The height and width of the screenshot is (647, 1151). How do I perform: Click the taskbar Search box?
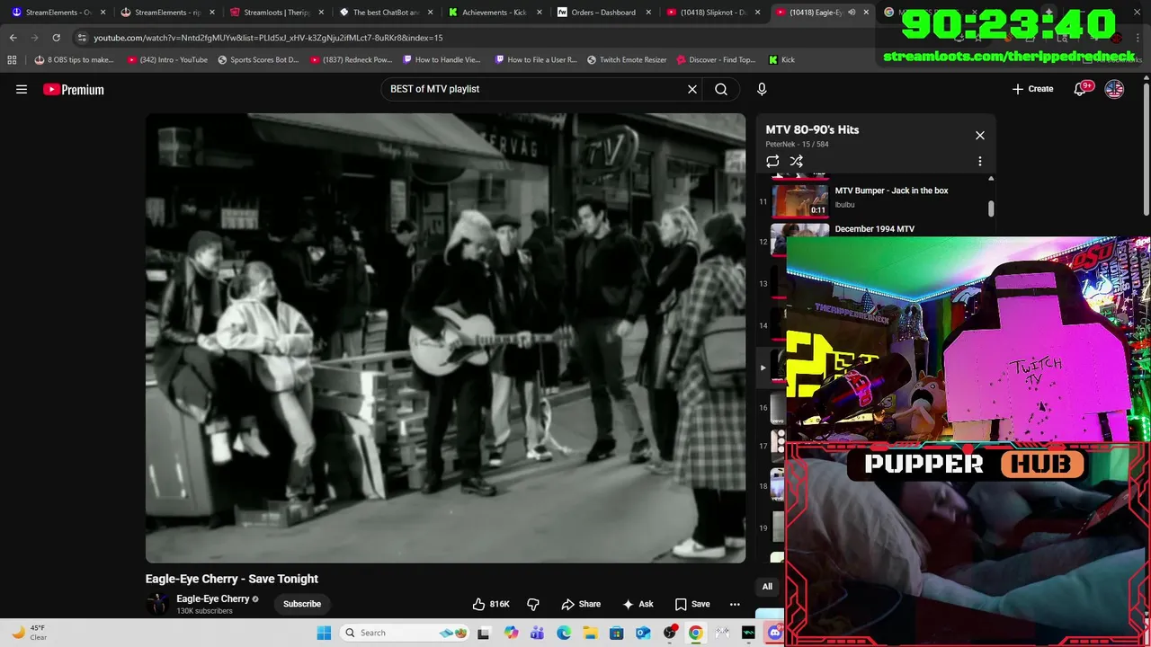[x=406, y=633]
